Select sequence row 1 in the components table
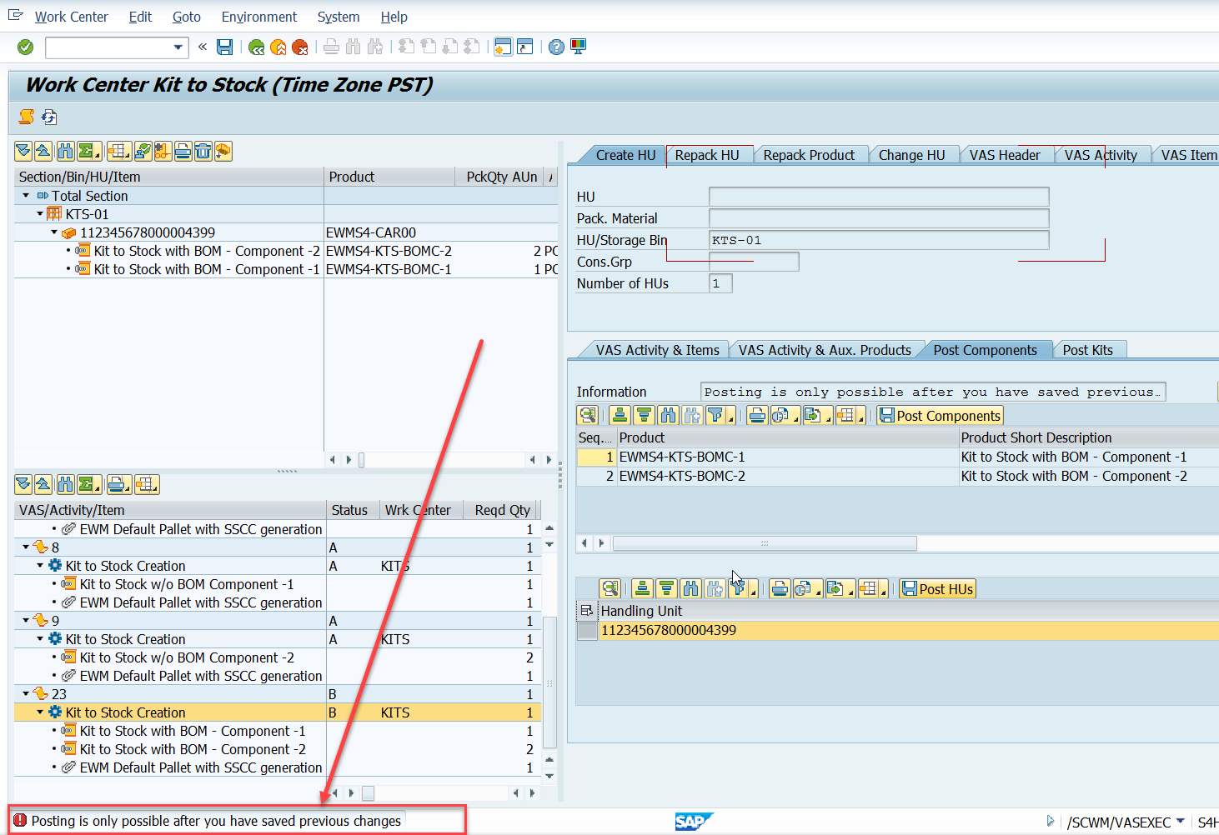The width and height of the screenshot is (1219, 835). (x=596, y=457)
